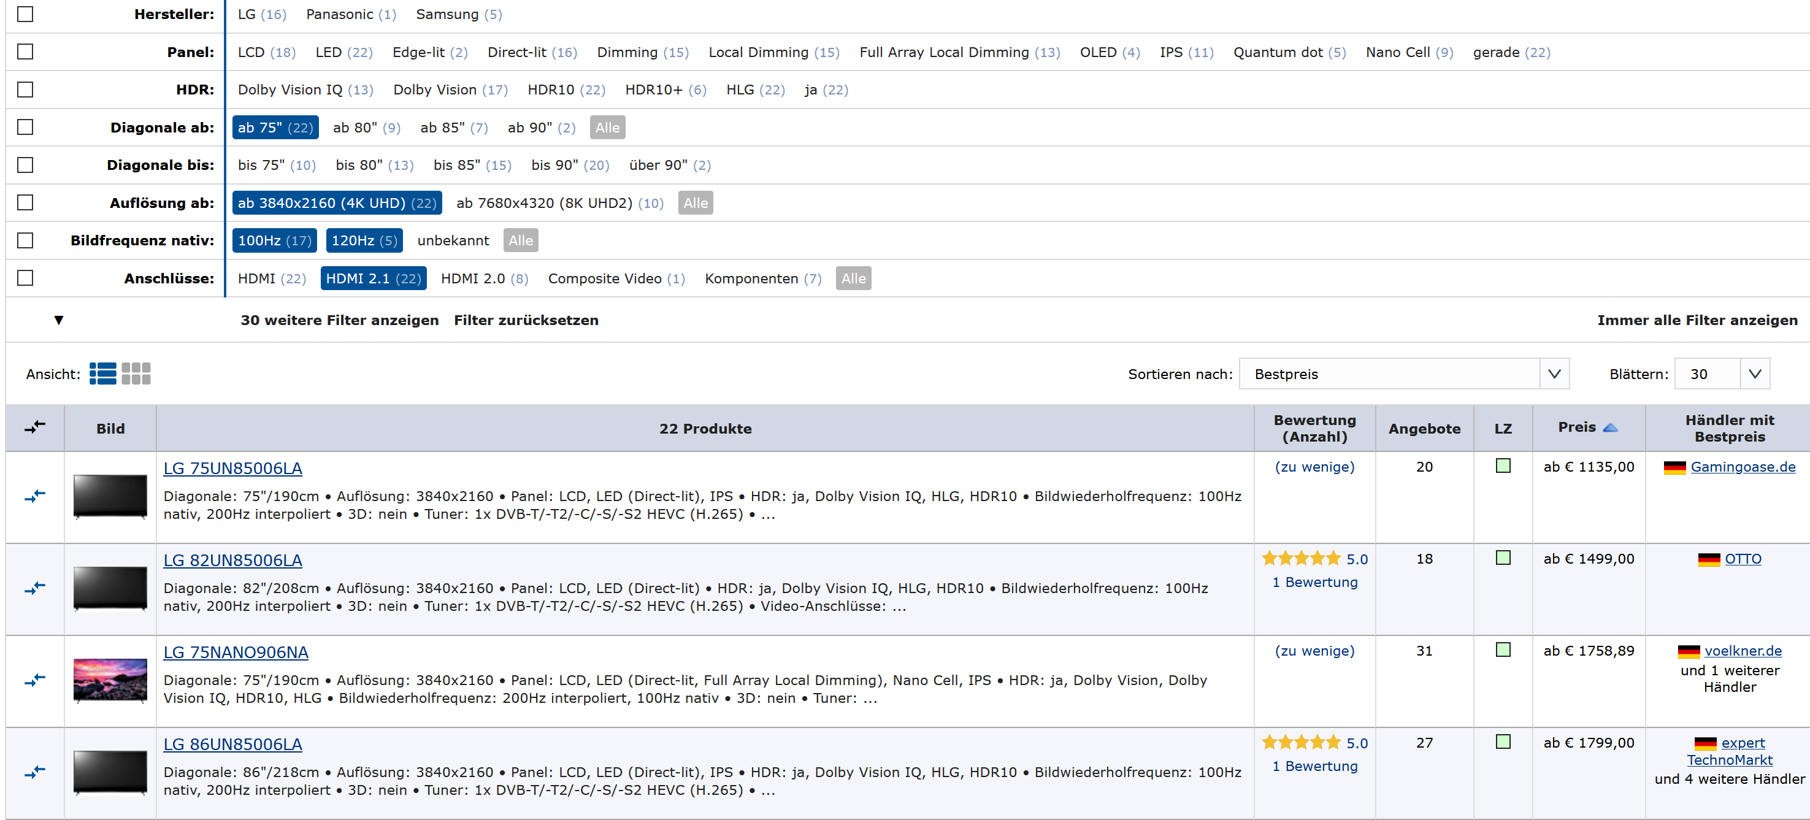Click compare arrows icon for LG 75UN85006LA
This screenshot has width=1810, height=820.
[34, 497]
